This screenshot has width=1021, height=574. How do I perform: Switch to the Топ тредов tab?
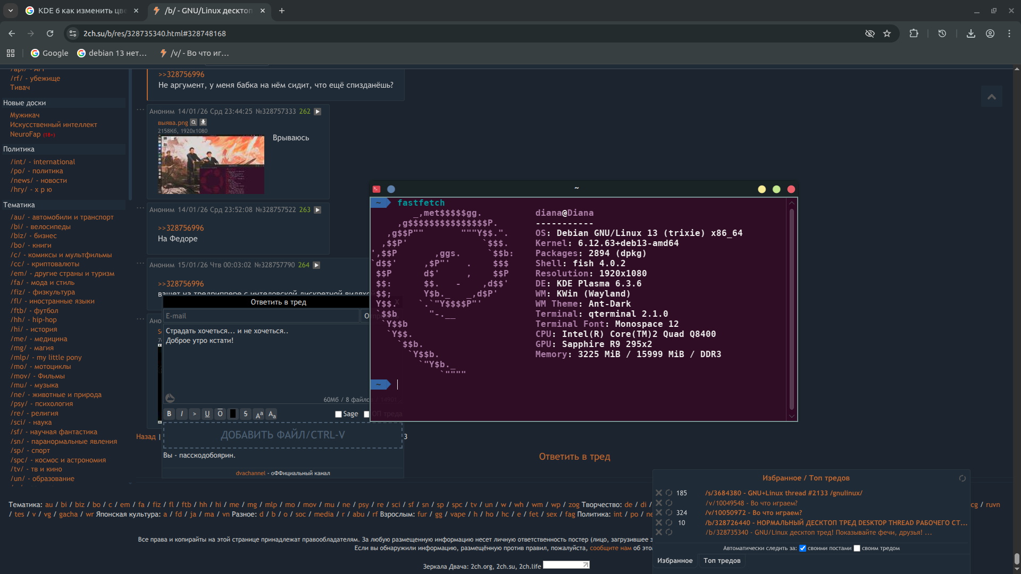722,561
